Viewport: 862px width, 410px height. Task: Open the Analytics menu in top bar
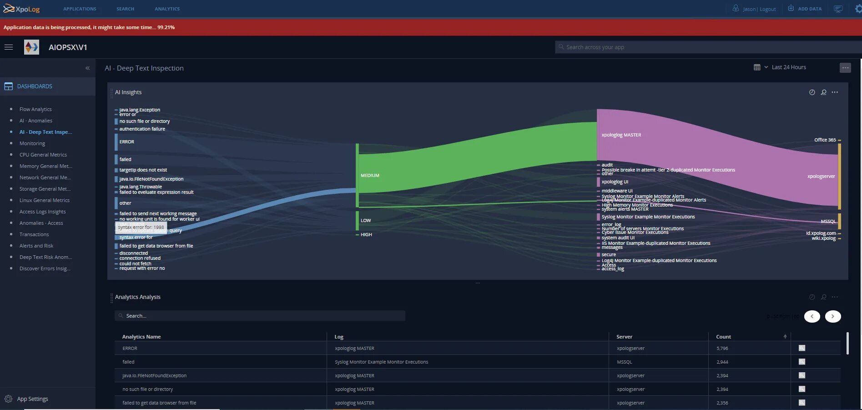[x=167, y=9]
